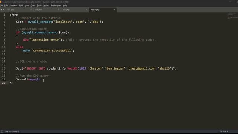
Task: Click the 'Connection Check' comment
Action: [x=31, y=29]
